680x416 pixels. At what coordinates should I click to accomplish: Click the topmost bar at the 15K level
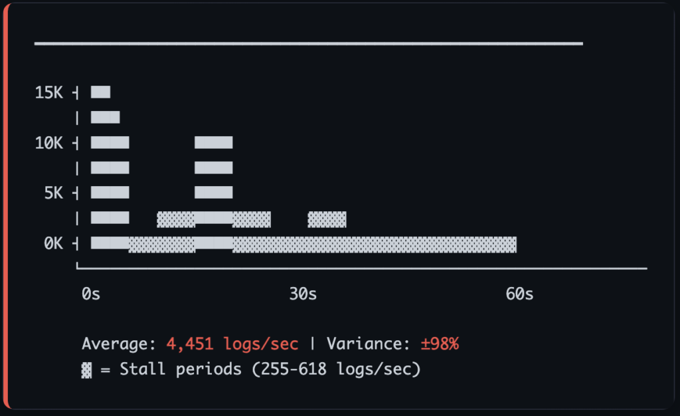[x=101, y=92]
